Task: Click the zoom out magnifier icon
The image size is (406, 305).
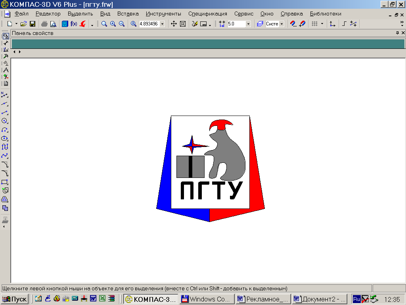Action: [x=122, y=24]
